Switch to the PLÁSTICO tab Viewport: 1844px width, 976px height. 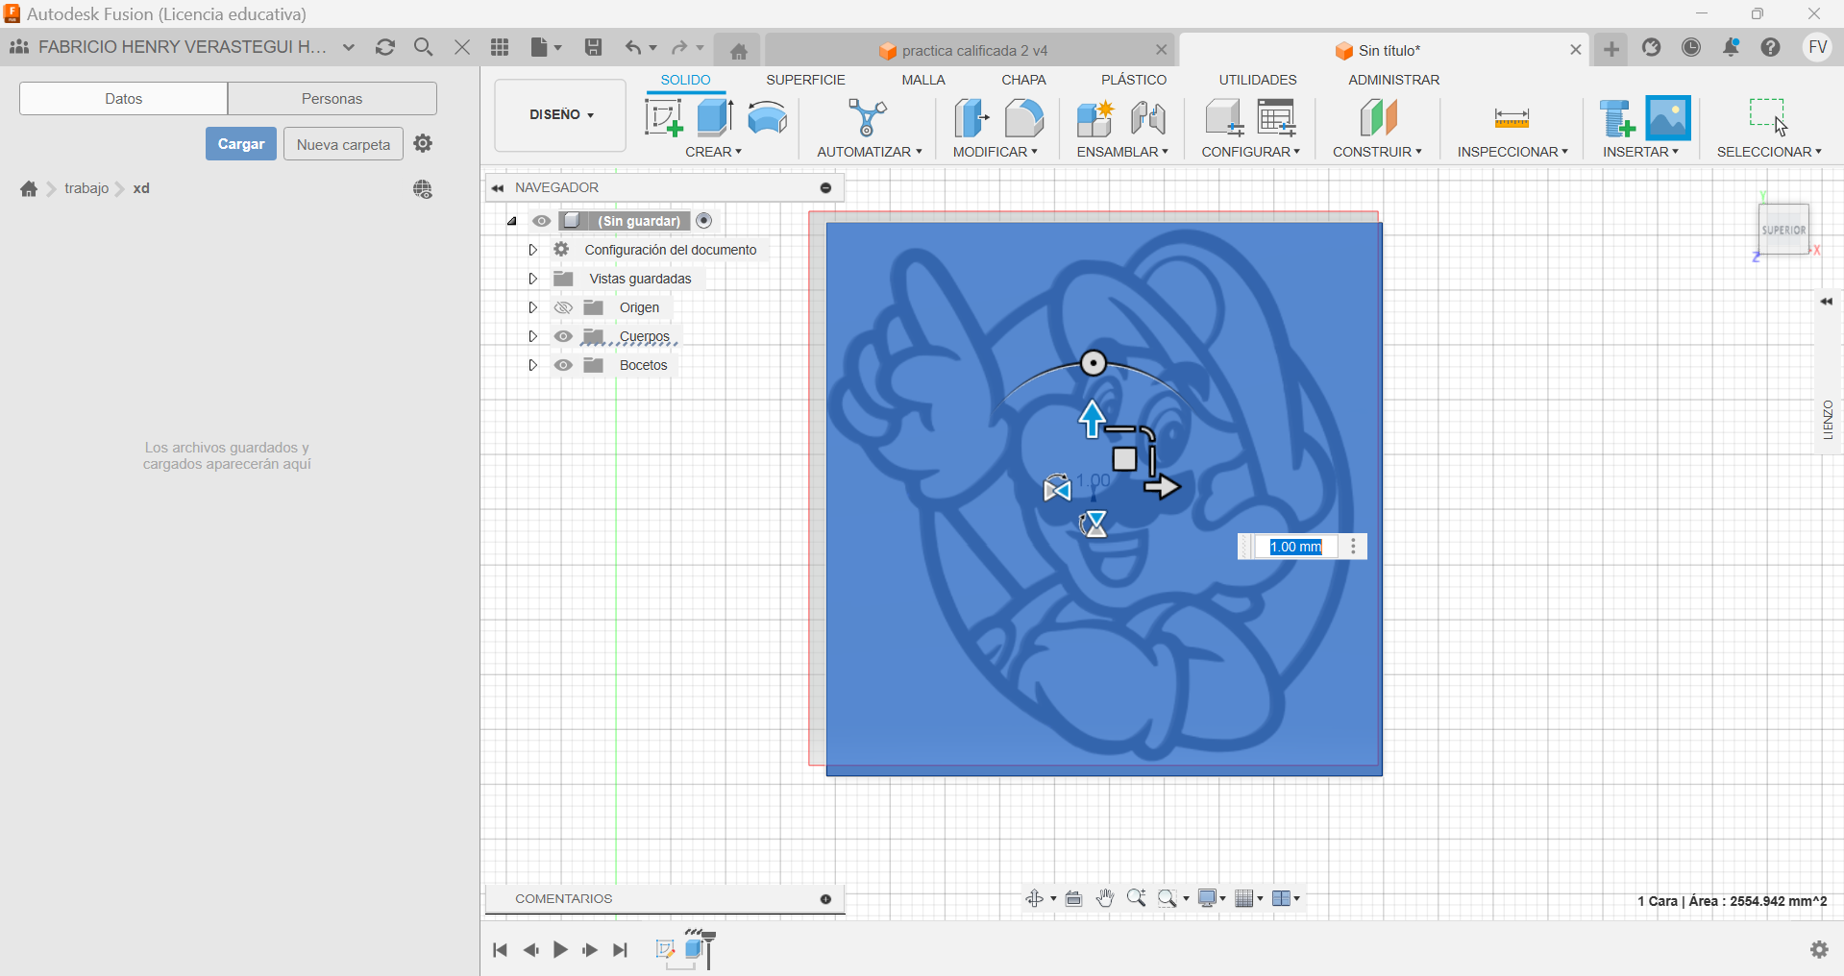pos(1134,80)
